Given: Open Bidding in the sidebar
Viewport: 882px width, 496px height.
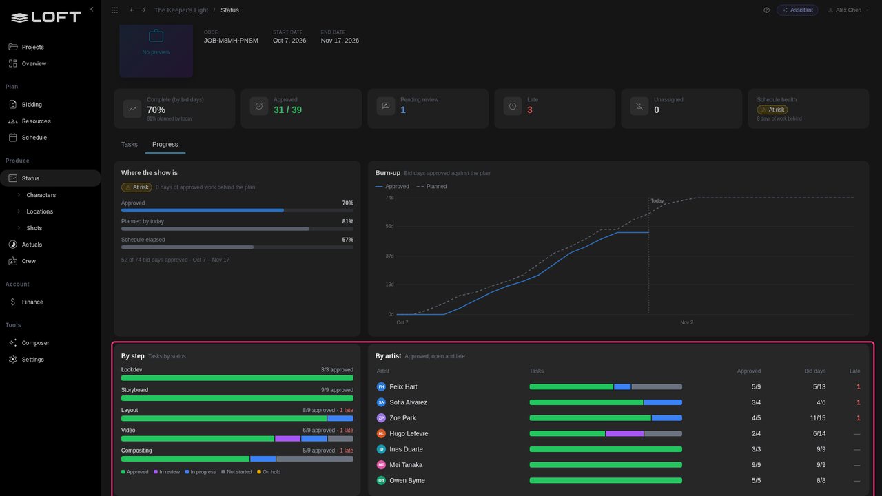Looking at the screenshot, I should (50, 105).
